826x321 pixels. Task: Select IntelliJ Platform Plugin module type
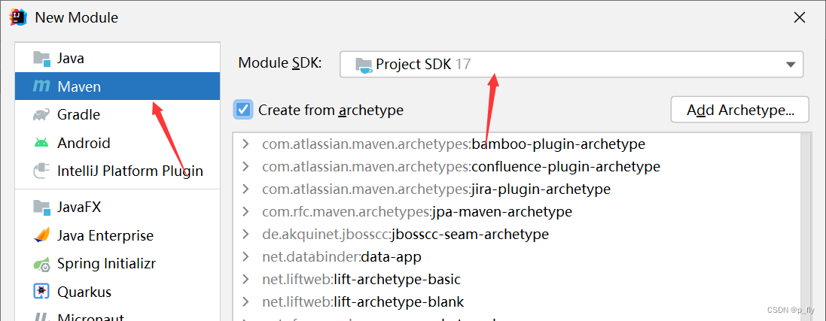[117, 171]
